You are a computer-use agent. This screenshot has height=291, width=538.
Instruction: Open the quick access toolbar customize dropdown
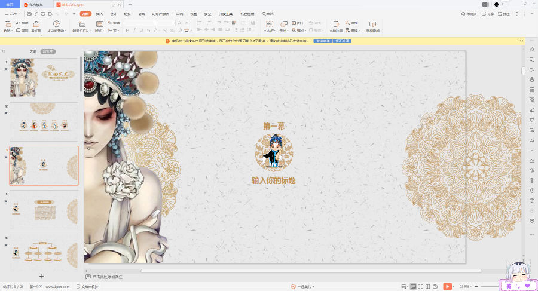point(74,14)
